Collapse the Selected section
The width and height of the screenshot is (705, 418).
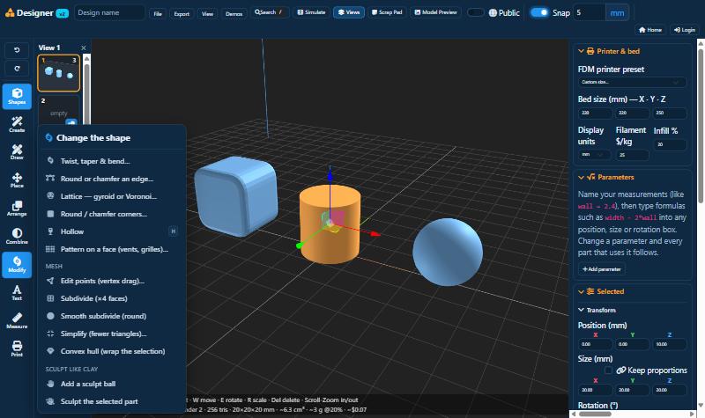581,291
